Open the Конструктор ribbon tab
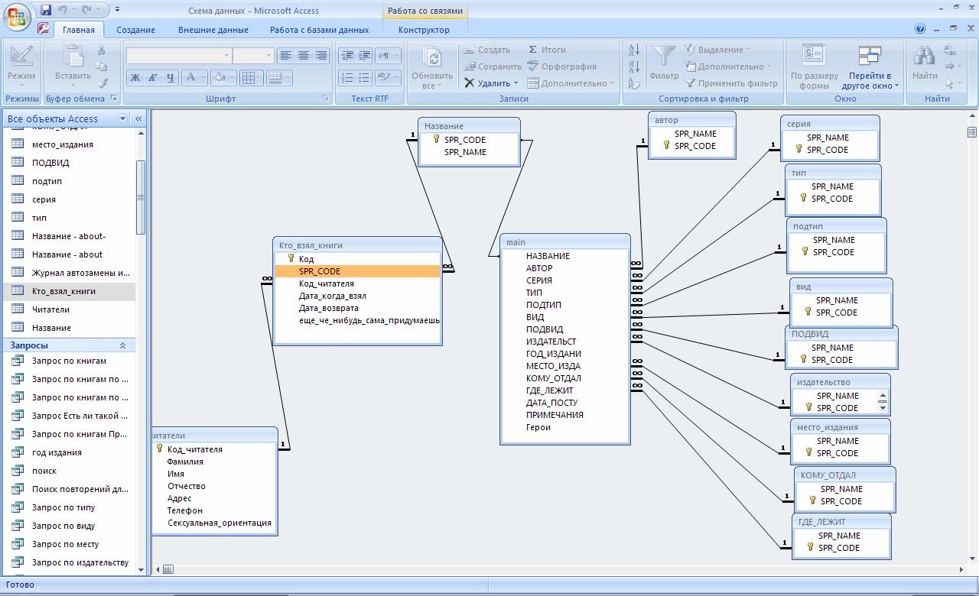This screenshot has height=596, width=979. [x=424, y=30]
